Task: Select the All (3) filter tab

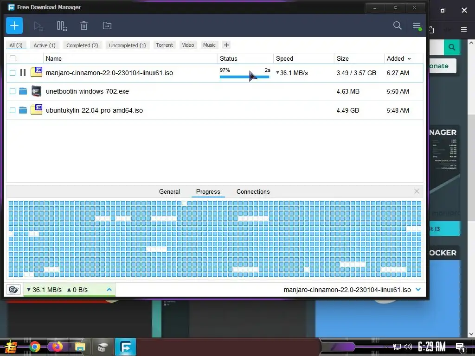Action: (16, 45)
